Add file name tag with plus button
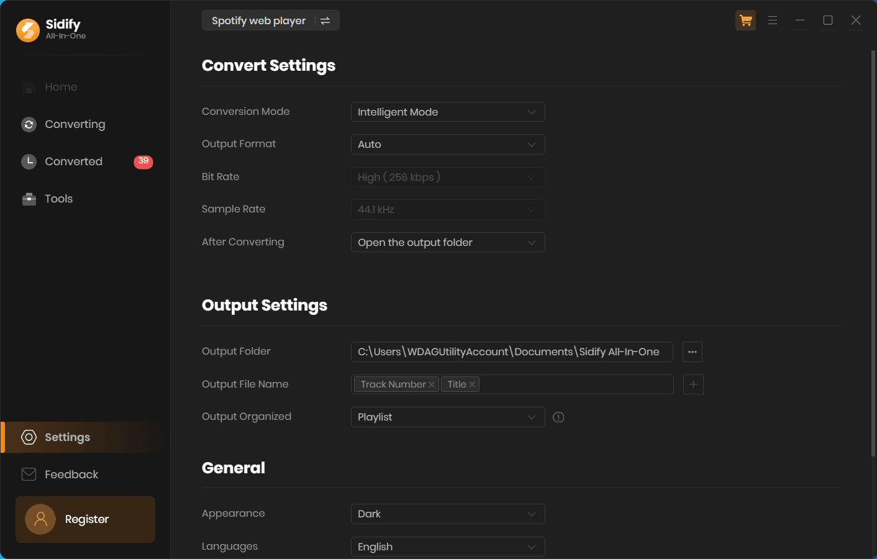 click(693, 384)
